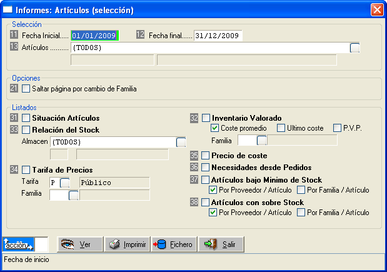Click the Selección group label
Viewport: 387px width, 272px height.
[27, 24]
